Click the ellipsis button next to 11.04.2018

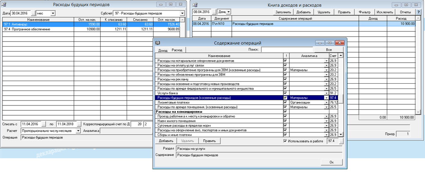79,124
